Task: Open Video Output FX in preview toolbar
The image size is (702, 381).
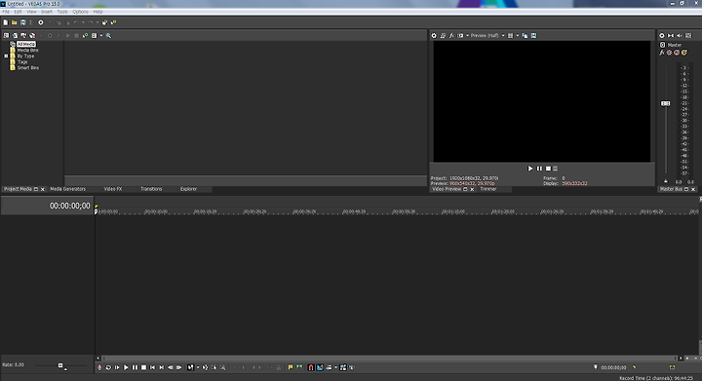Action: 451,35
